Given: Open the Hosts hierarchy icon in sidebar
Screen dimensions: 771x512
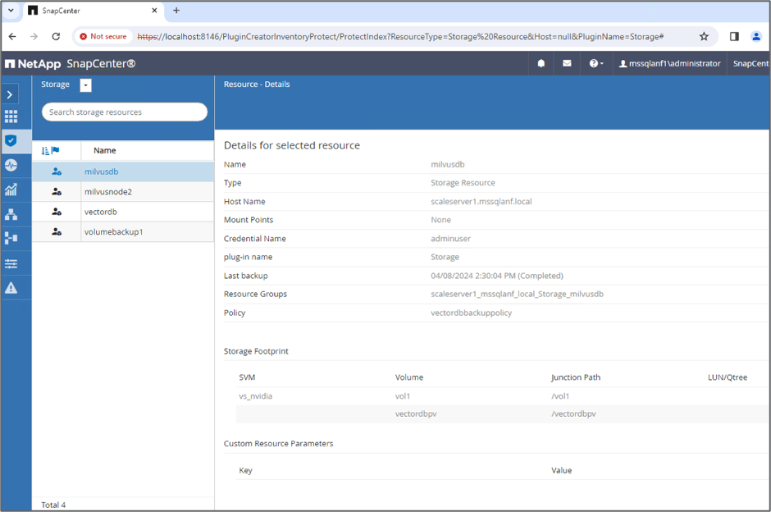Looking at the screenshot, I should click(x=11, y=214).
